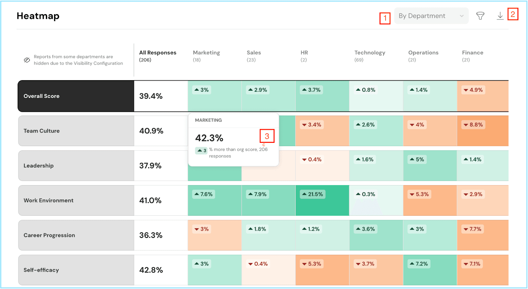Click the up arrow in Marketing tooltip badge
528x289 pixels.
tap(200, 150)
